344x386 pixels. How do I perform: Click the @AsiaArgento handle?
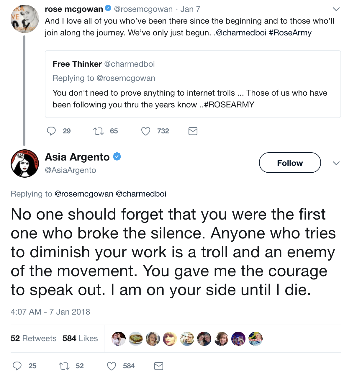pos(71,170)
